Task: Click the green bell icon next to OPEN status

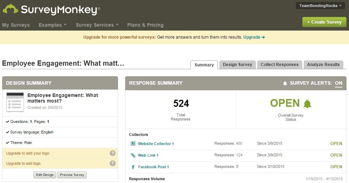Action: point(308,104)
